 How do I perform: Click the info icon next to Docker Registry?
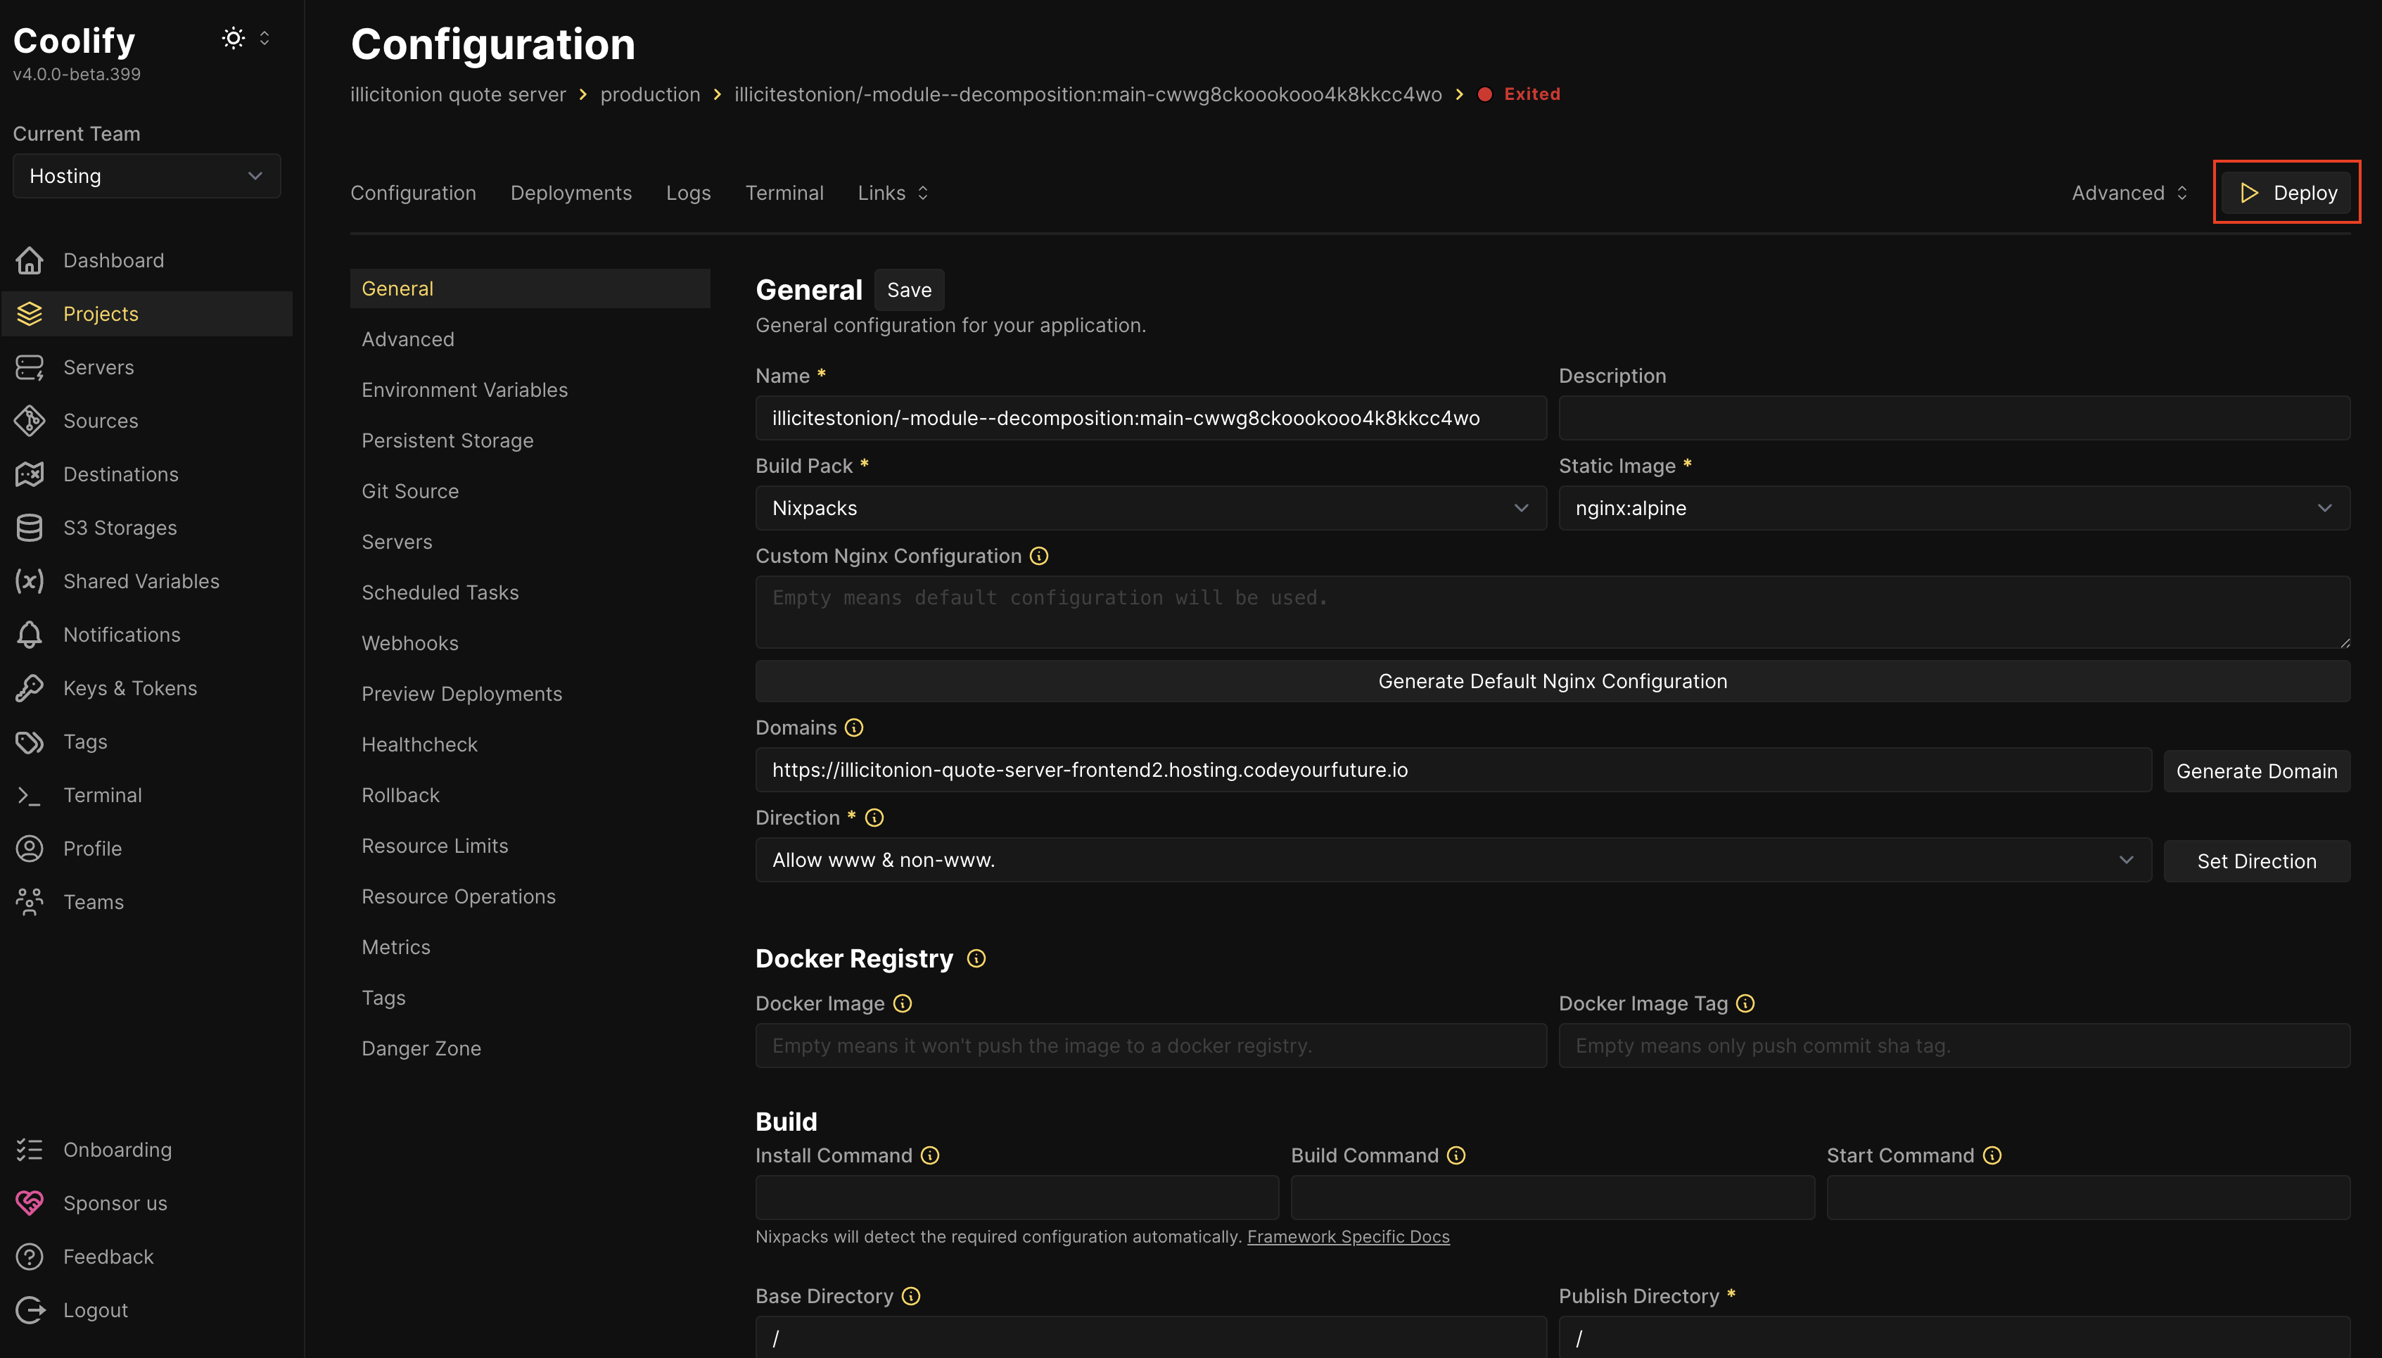click(x=976, y=959)
